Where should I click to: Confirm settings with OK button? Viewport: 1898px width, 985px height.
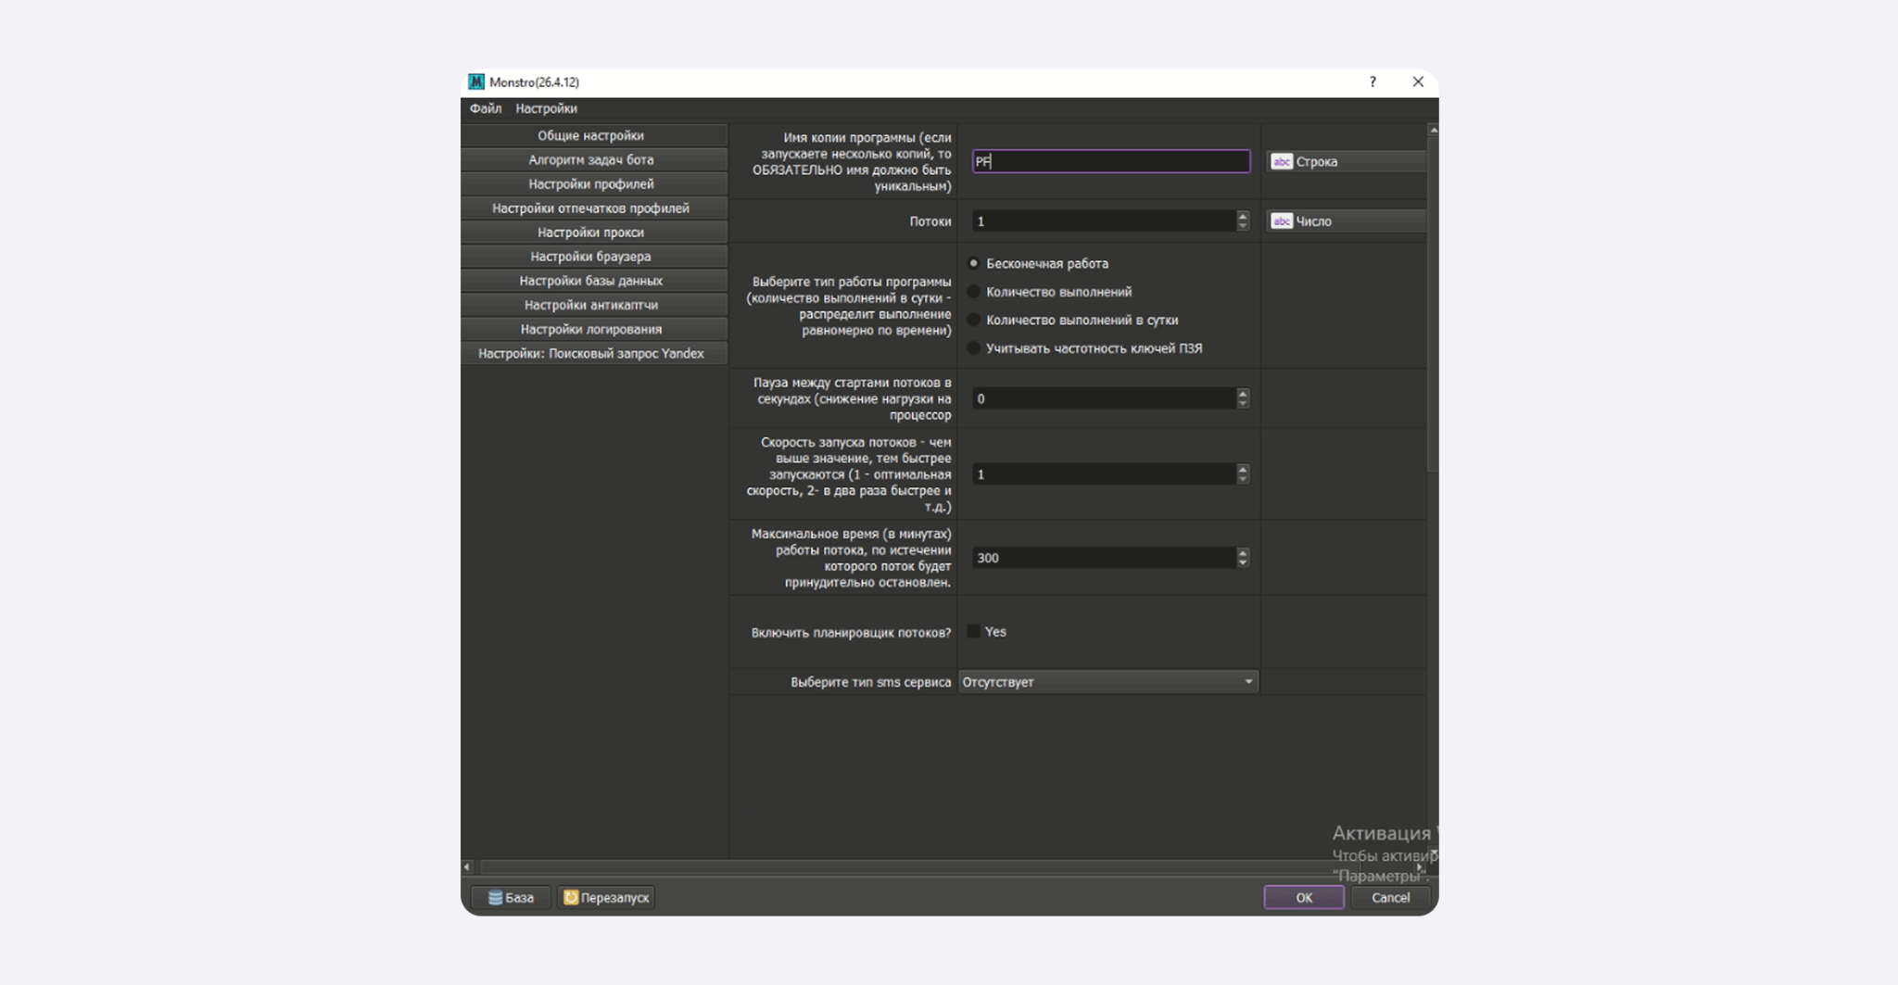1304,897
